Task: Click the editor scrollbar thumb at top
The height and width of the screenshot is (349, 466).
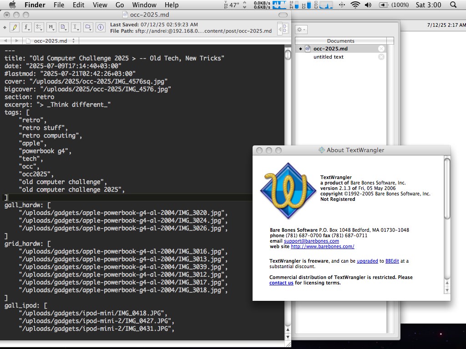Action: 288,55
